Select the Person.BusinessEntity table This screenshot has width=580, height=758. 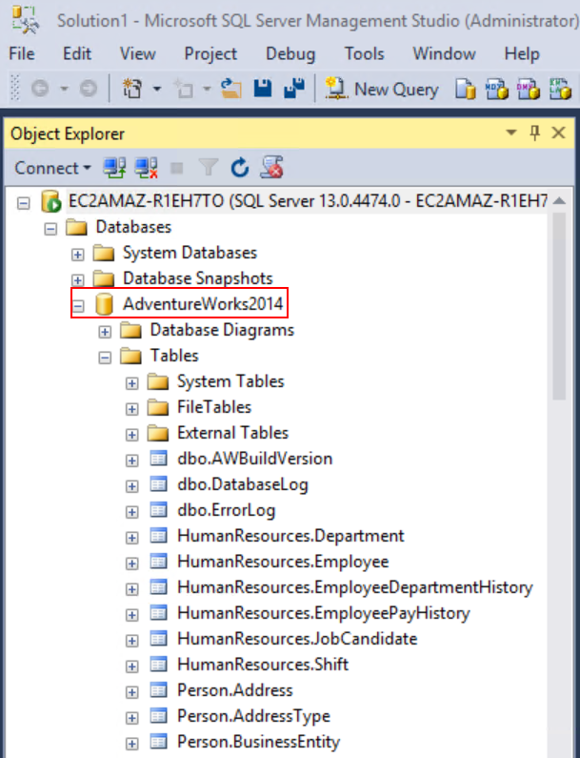(x=259, y=742)
